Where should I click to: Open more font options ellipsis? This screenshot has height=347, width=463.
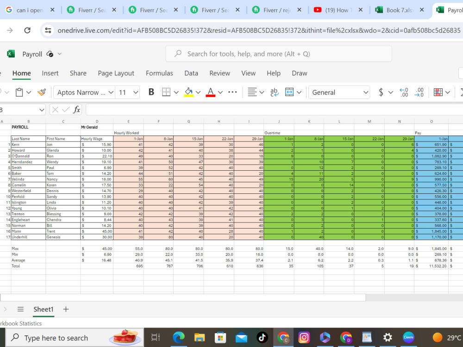point(233,92)
